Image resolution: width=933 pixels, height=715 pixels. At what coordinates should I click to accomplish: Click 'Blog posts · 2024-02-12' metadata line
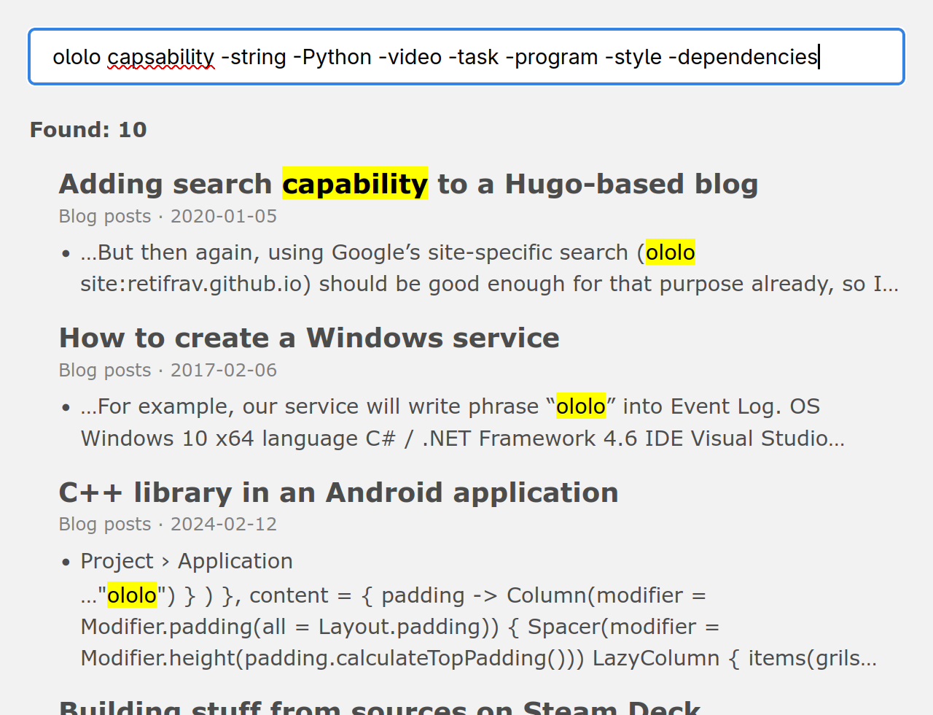(168, 525)
